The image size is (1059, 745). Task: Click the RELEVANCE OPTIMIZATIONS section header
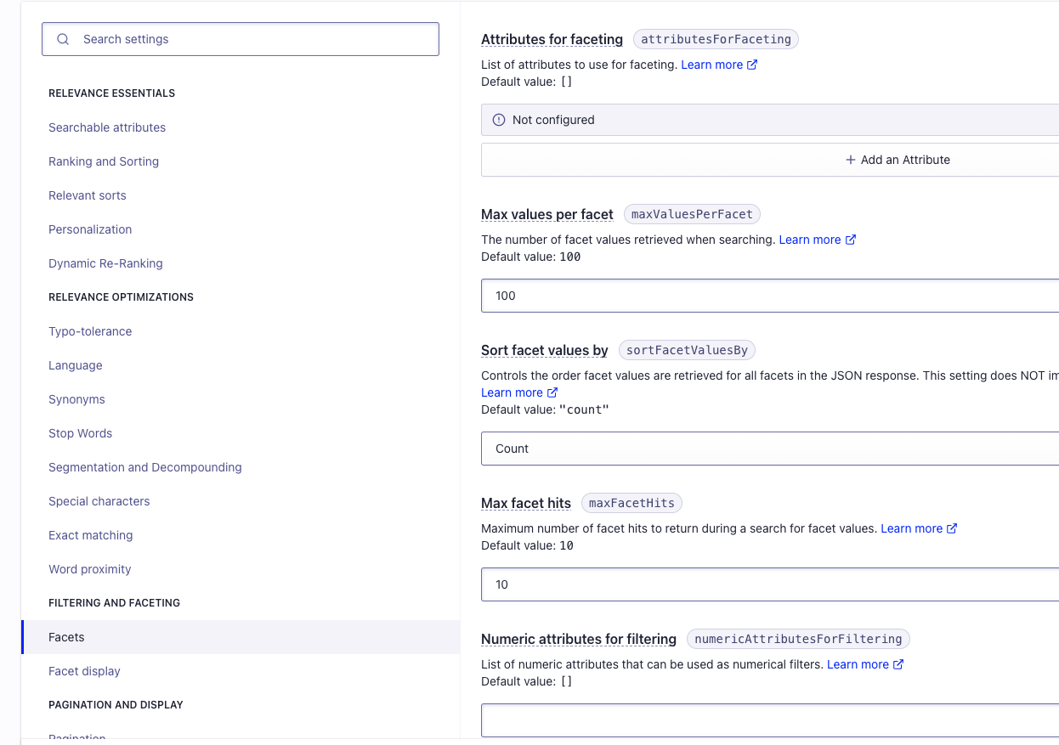click(x=121, y=297)
